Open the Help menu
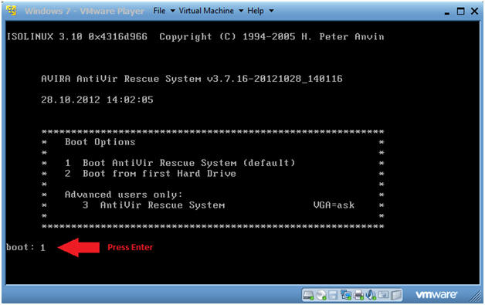485x305 pixels. [x=256, y=11]
